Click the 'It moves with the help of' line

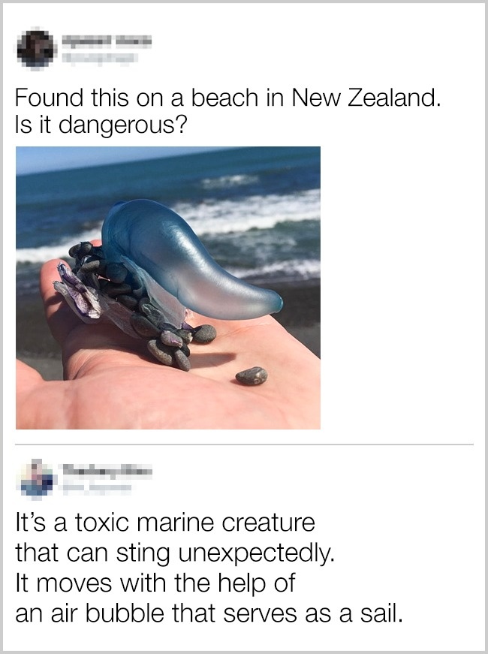pyautogui.click(x=155, y=583)
